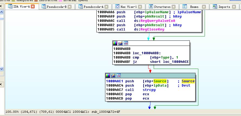
Task: Close the IDA View-A tab
Action: (33, 7)
